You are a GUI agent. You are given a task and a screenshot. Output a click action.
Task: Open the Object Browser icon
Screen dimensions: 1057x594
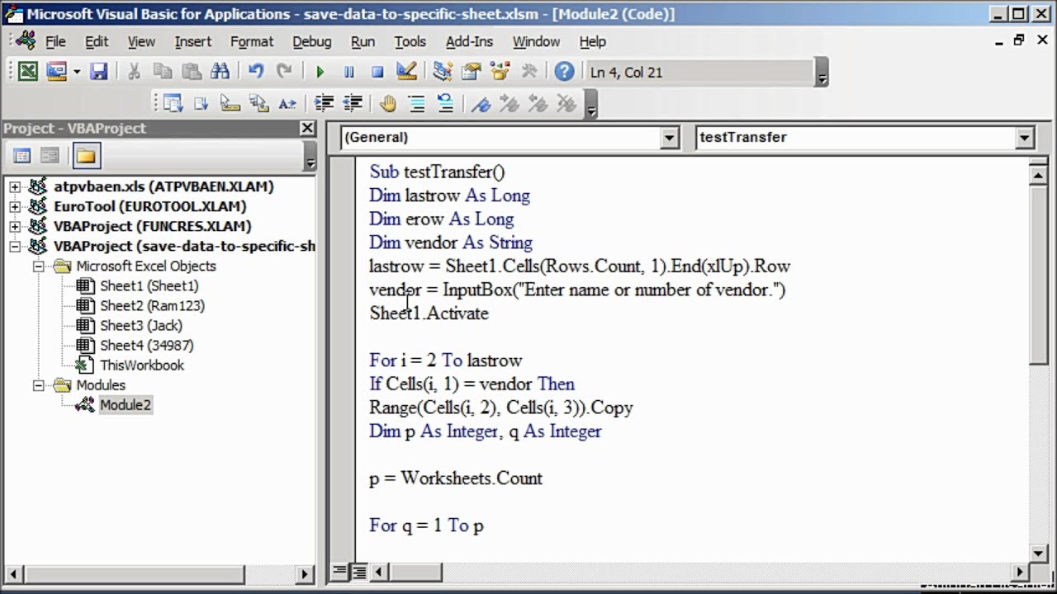(500, 72)
